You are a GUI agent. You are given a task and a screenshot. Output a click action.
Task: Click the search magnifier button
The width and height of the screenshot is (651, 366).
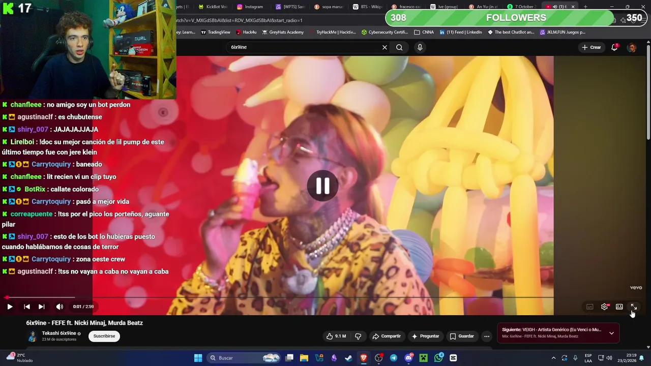click(399, 47)
